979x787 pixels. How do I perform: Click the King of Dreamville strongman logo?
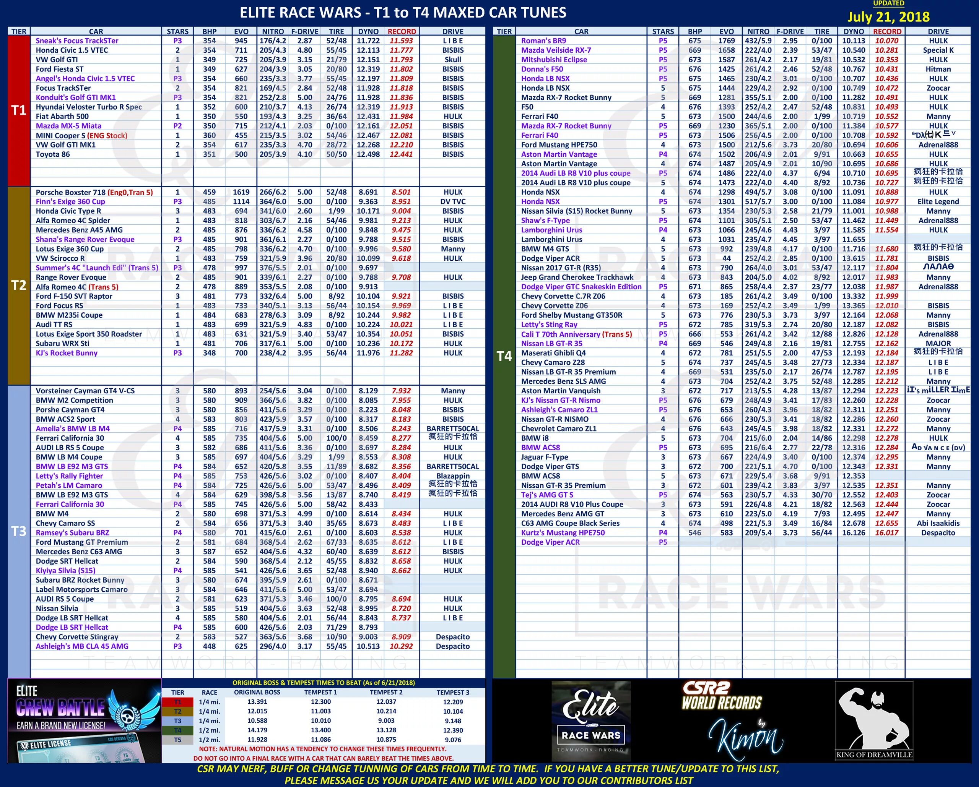(x=874, y=721)
